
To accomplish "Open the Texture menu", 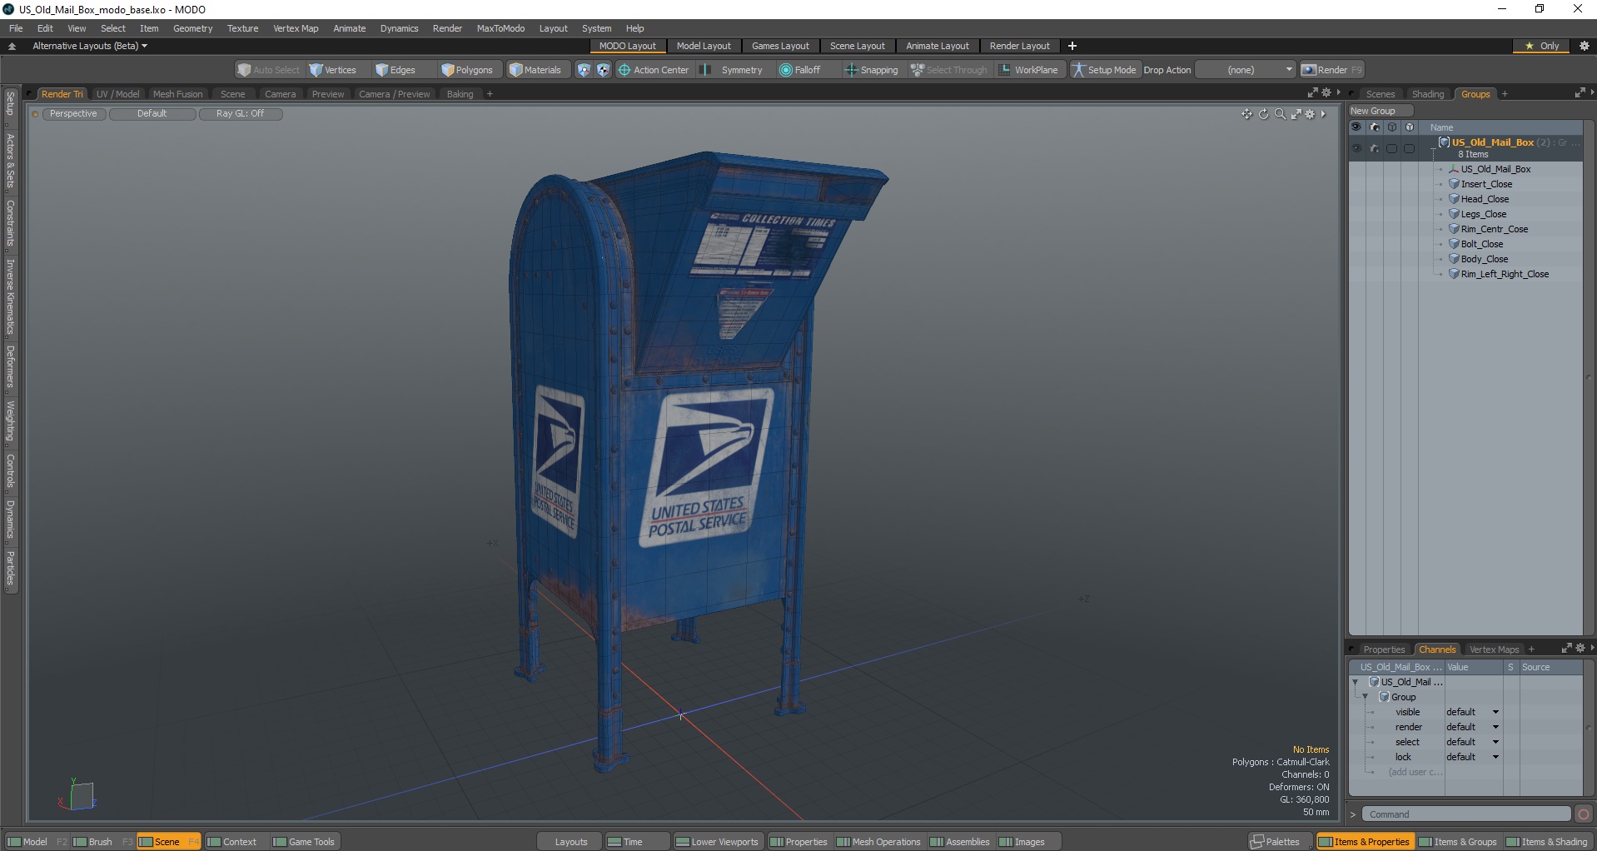I will coord(242,28).
